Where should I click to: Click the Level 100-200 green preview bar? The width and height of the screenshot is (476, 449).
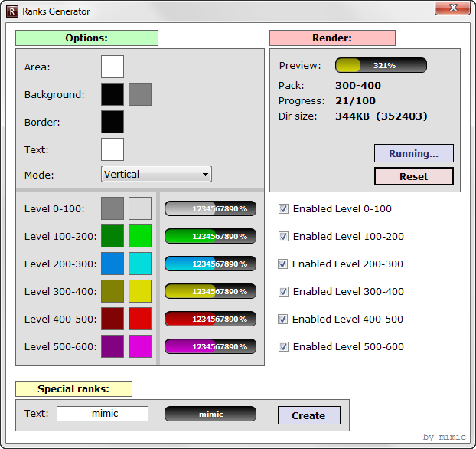click(x=210, y=236)
